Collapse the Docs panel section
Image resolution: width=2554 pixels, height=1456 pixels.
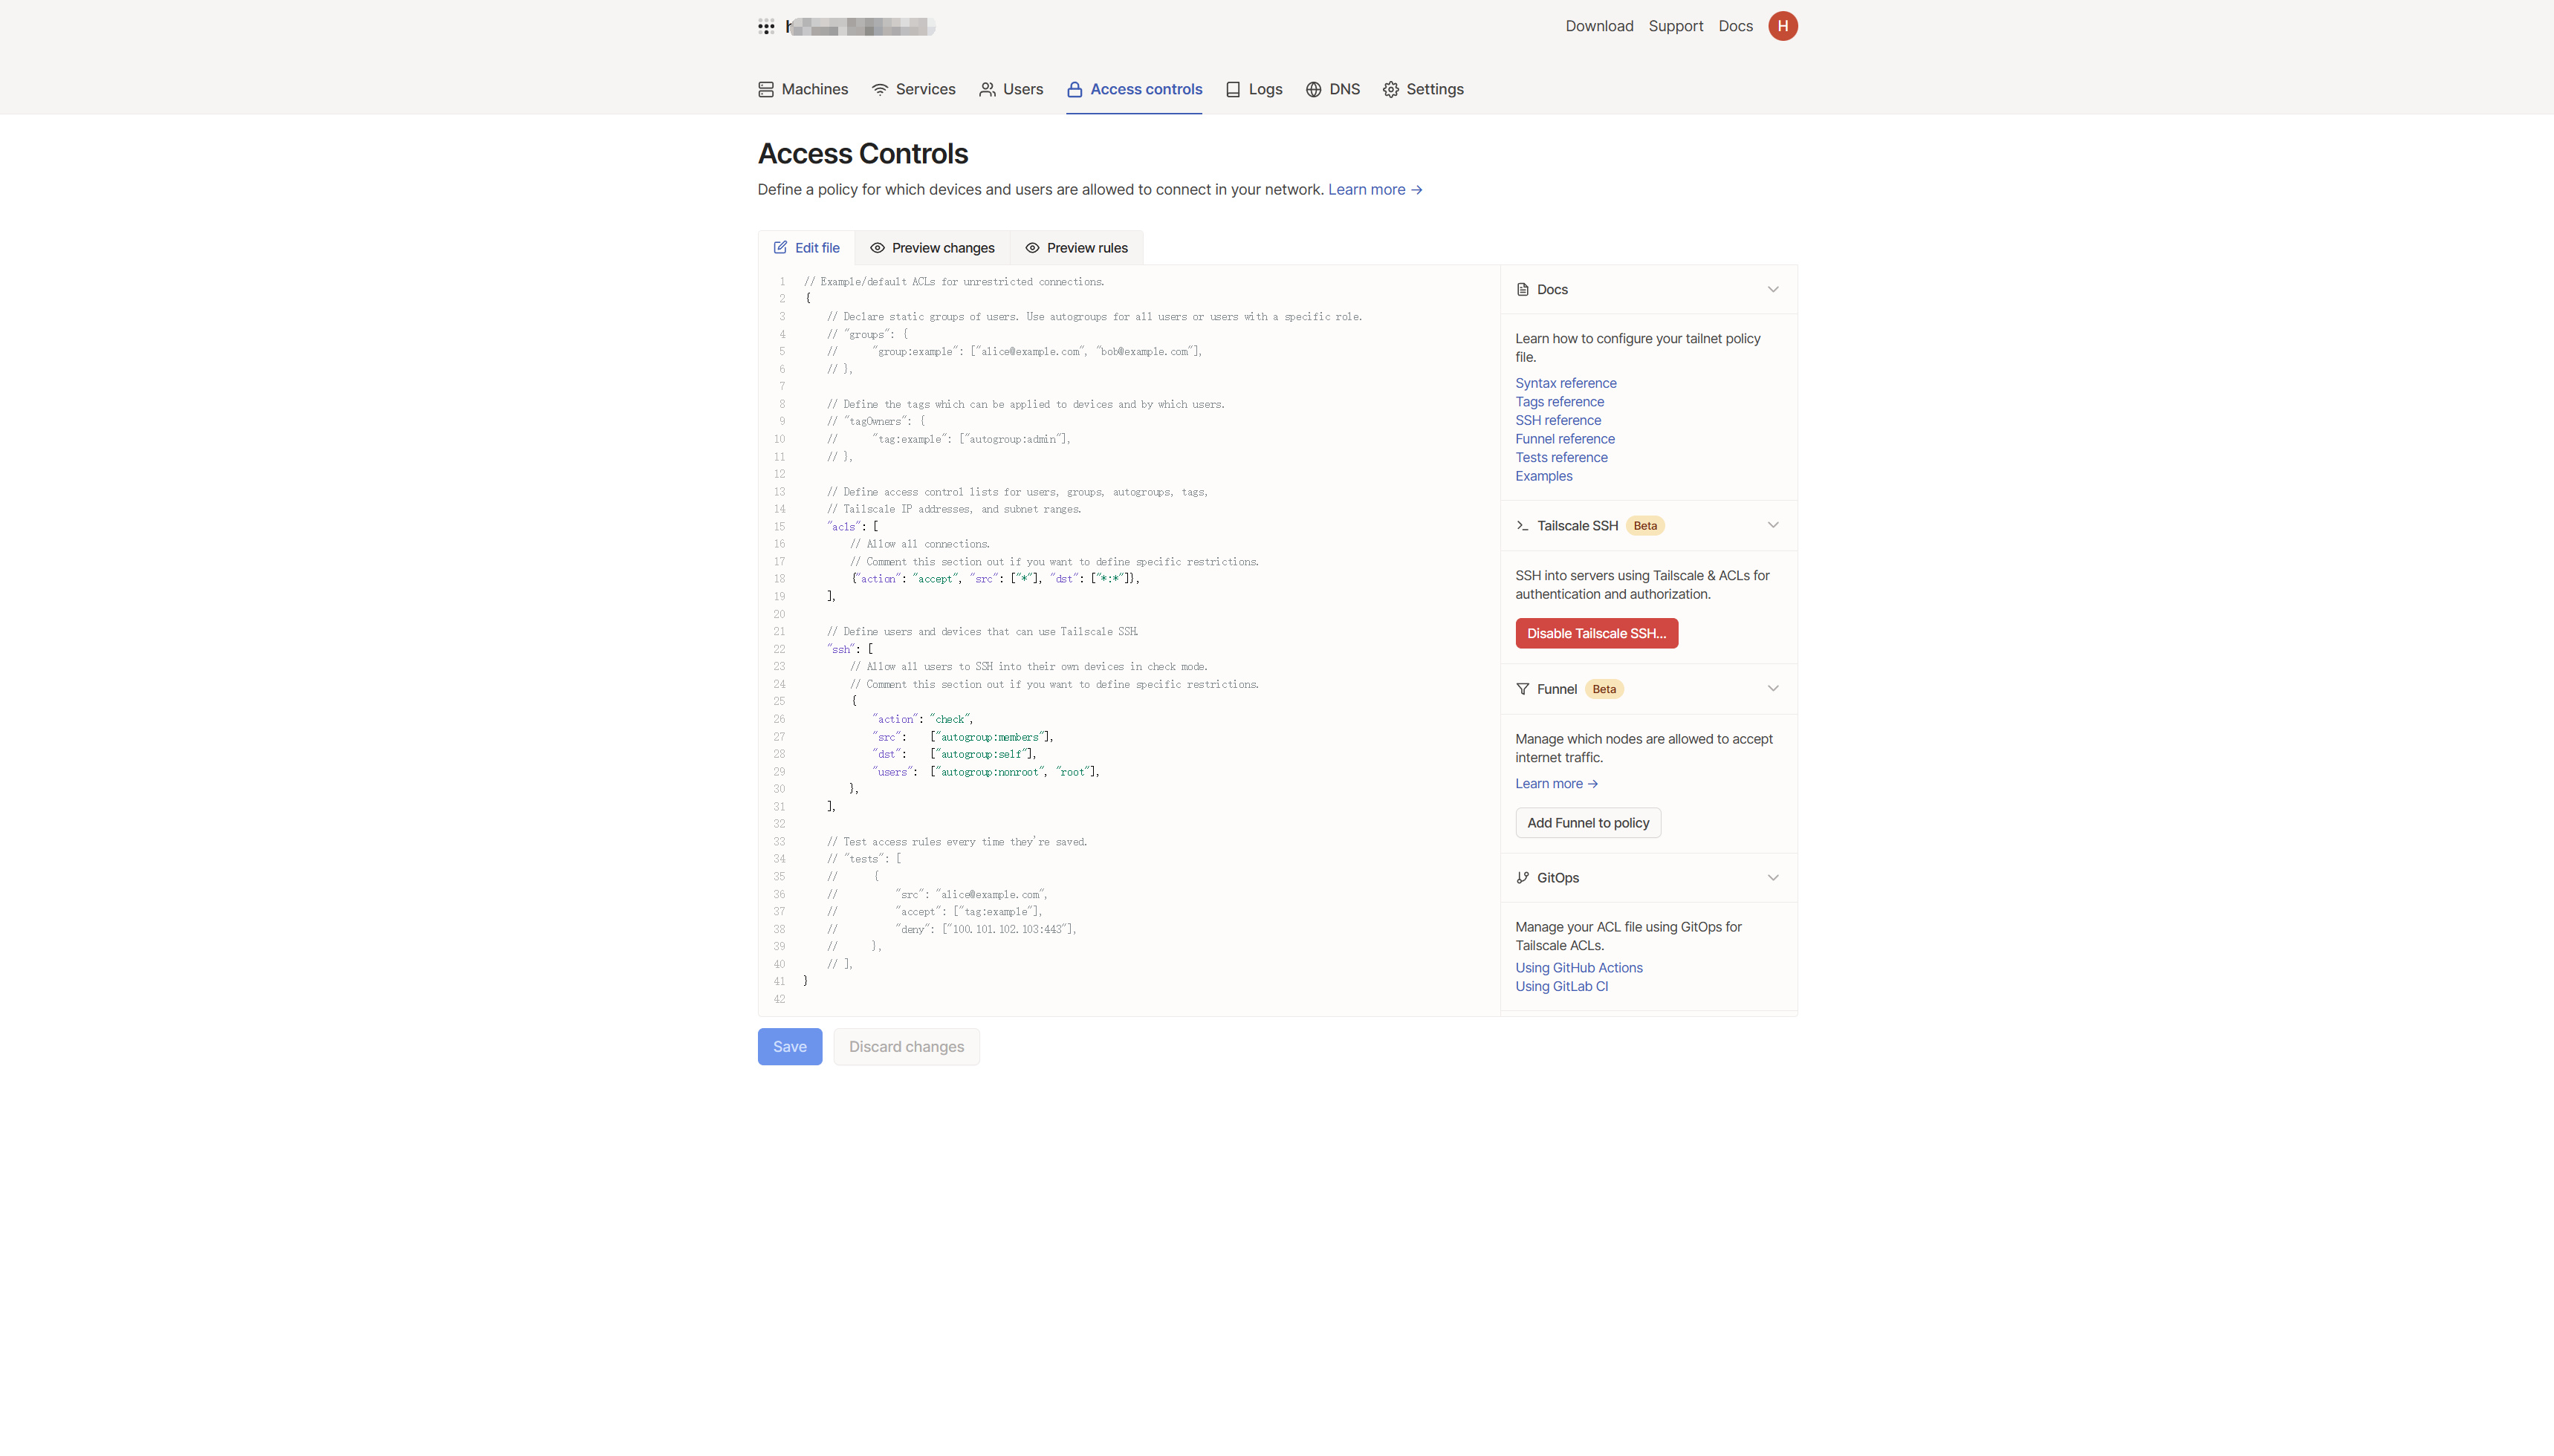(1773, 290)
